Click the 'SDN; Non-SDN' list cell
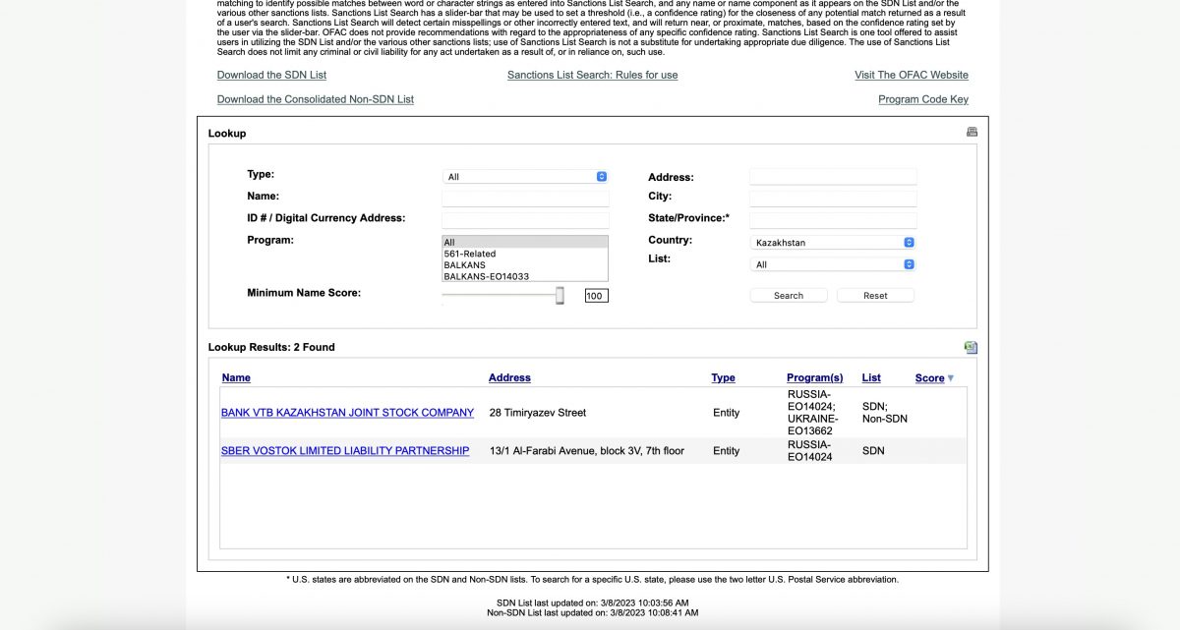Viewport: 1180px width, 630px height. pyautogui.click(x=885, y=413)
